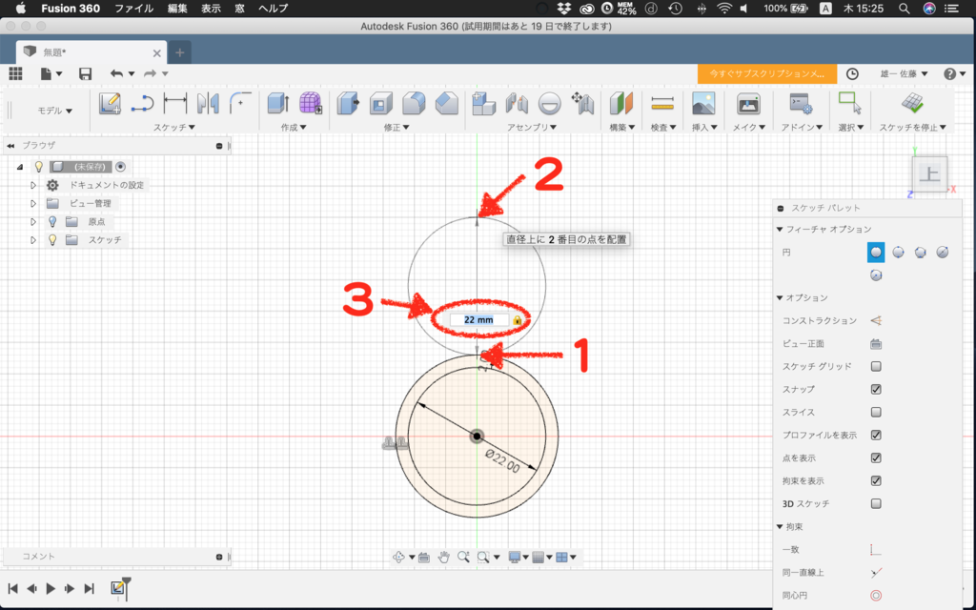Screen dimensions: 976x610
Task: Enable the 3D スケッチ checkbox
Action: pyautogui.click(x=877, y=503)
